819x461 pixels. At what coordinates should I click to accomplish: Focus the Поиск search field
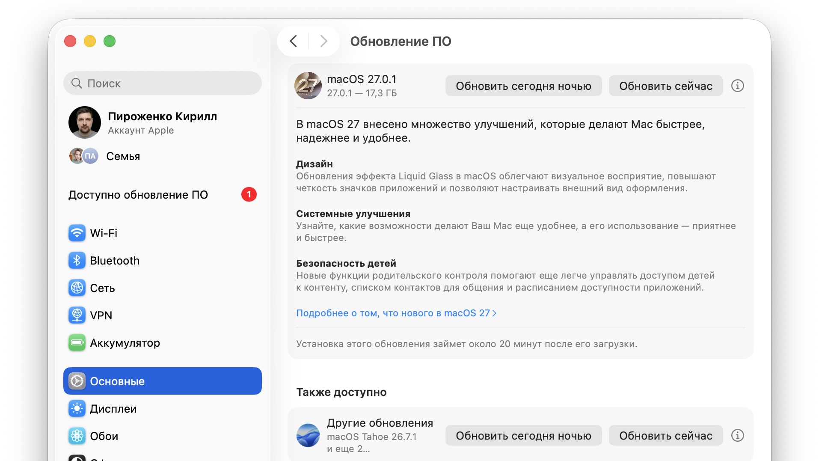click(163, 83)
